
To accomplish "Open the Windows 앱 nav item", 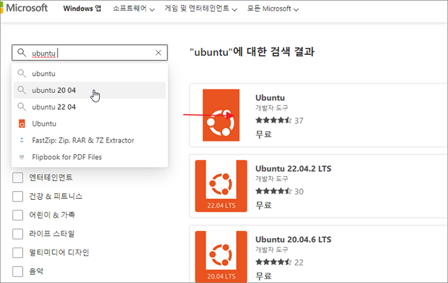I will click(x=82, y=9).
